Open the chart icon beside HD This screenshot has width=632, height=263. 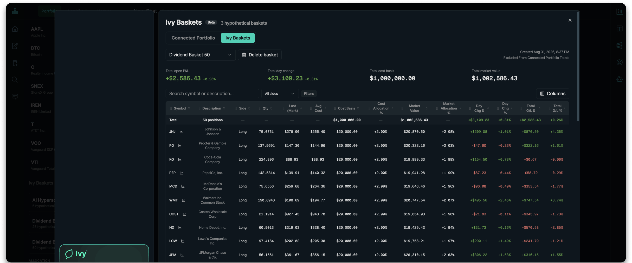click(x=180, y=228)
